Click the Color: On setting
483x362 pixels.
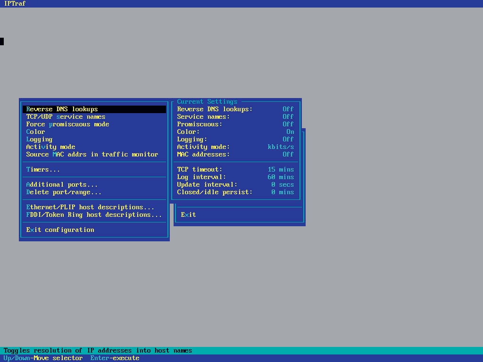click(x=235, y=132)
